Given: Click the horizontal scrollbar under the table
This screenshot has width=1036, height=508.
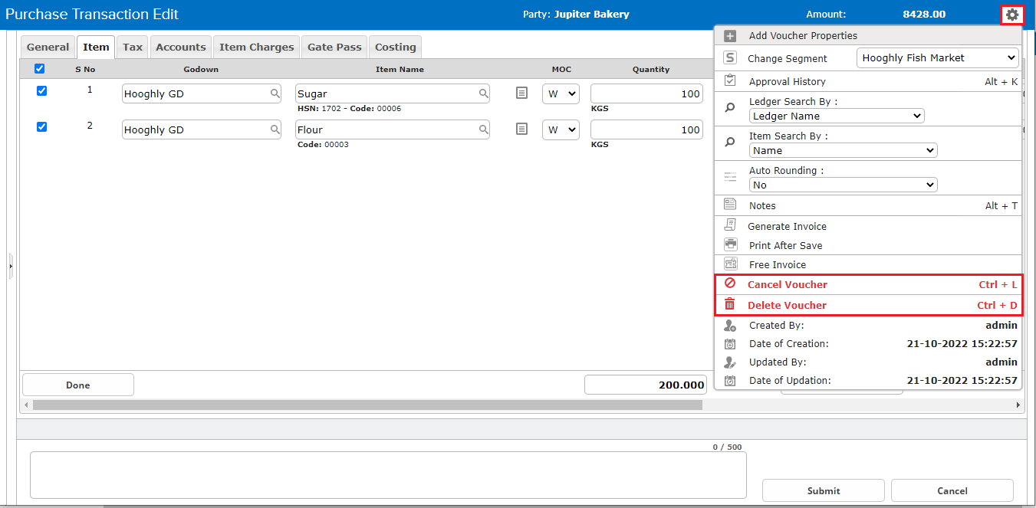Looking at the screenshot, I should (367, 405).
